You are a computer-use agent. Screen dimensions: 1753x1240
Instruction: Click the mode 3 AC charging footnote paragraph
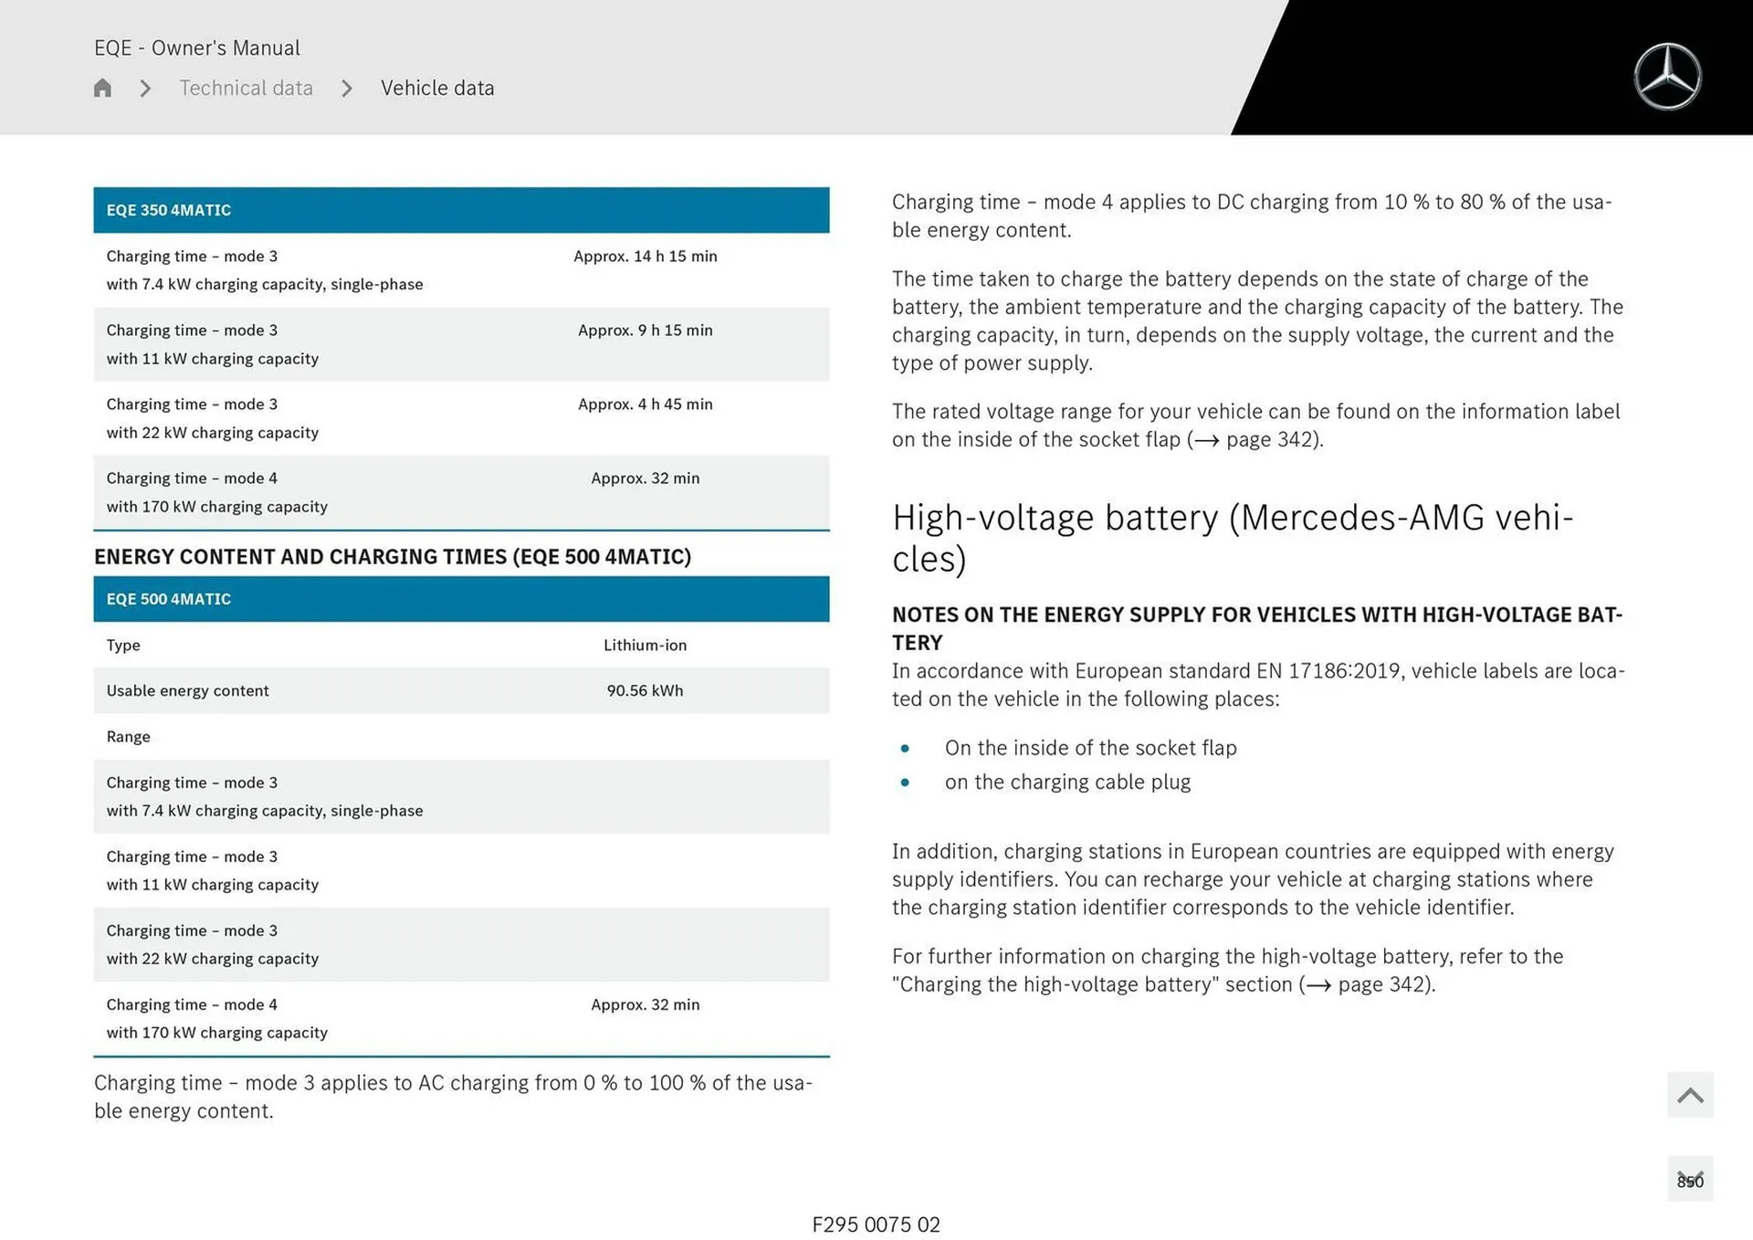click(454, 1097)
